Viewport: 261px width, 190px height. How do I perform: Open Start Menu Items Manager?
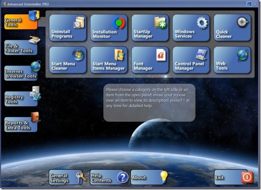109,60
